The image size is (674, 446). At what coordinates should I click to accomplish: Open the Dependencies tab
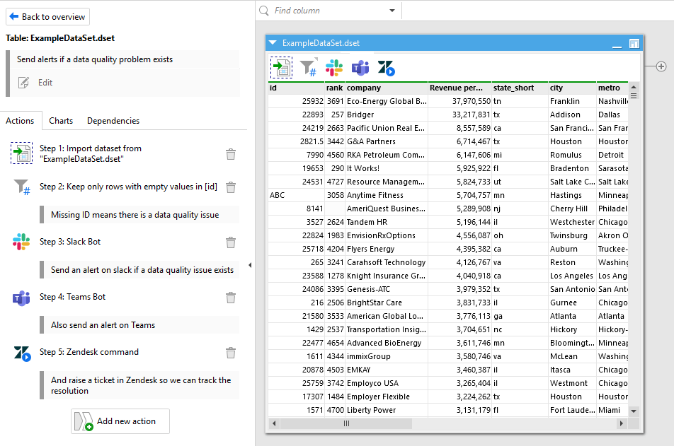113,121
